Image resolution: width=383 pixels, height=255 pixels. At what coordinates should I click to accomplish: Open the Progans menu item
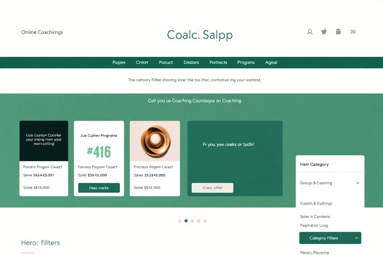[246, 62]
